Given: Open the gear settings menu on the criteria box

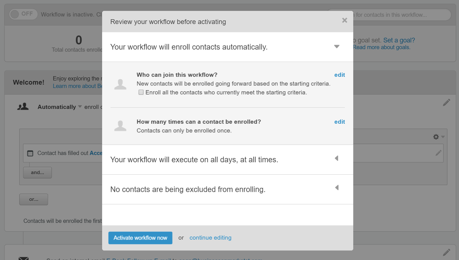Looking at the screenshot, I should tap(436, 137).
